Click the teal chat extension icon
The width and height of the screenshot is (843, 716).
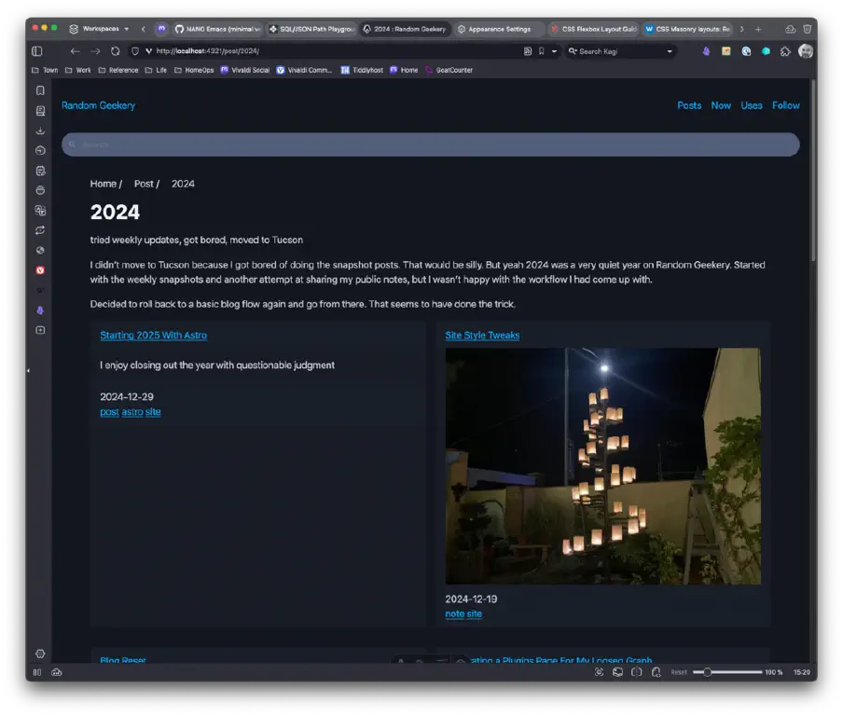pos(766,51)
